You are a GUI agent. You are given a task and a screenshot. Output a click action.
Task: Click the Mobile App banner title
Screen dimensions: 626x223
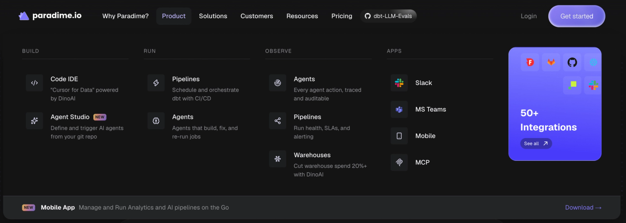pyautogui.click(x=58, y=208)
